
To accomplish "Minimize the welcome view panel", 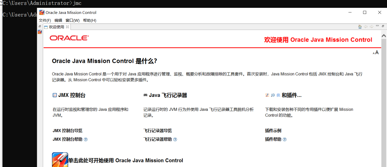I will click(x=377, y=26).
